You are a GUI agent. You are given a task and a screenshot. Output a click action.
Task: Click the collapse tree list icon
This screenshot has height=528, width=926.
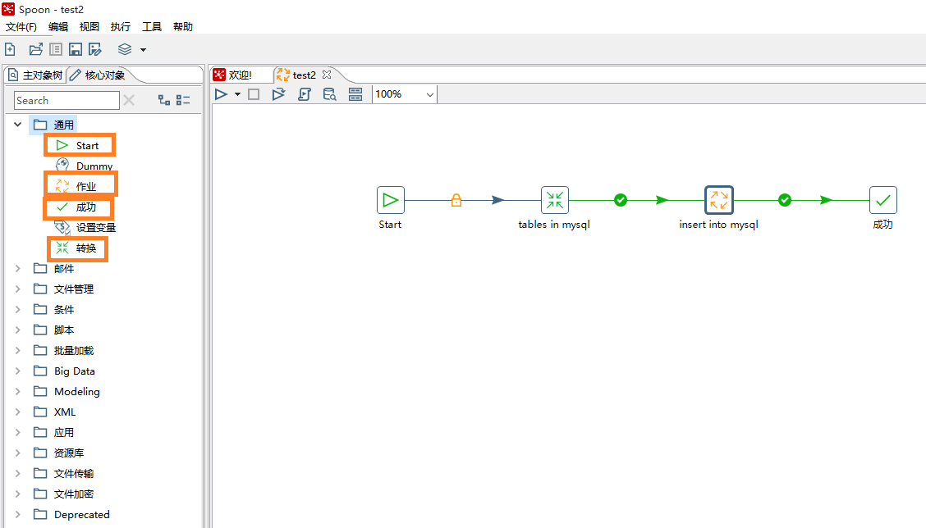click(183, 100)
